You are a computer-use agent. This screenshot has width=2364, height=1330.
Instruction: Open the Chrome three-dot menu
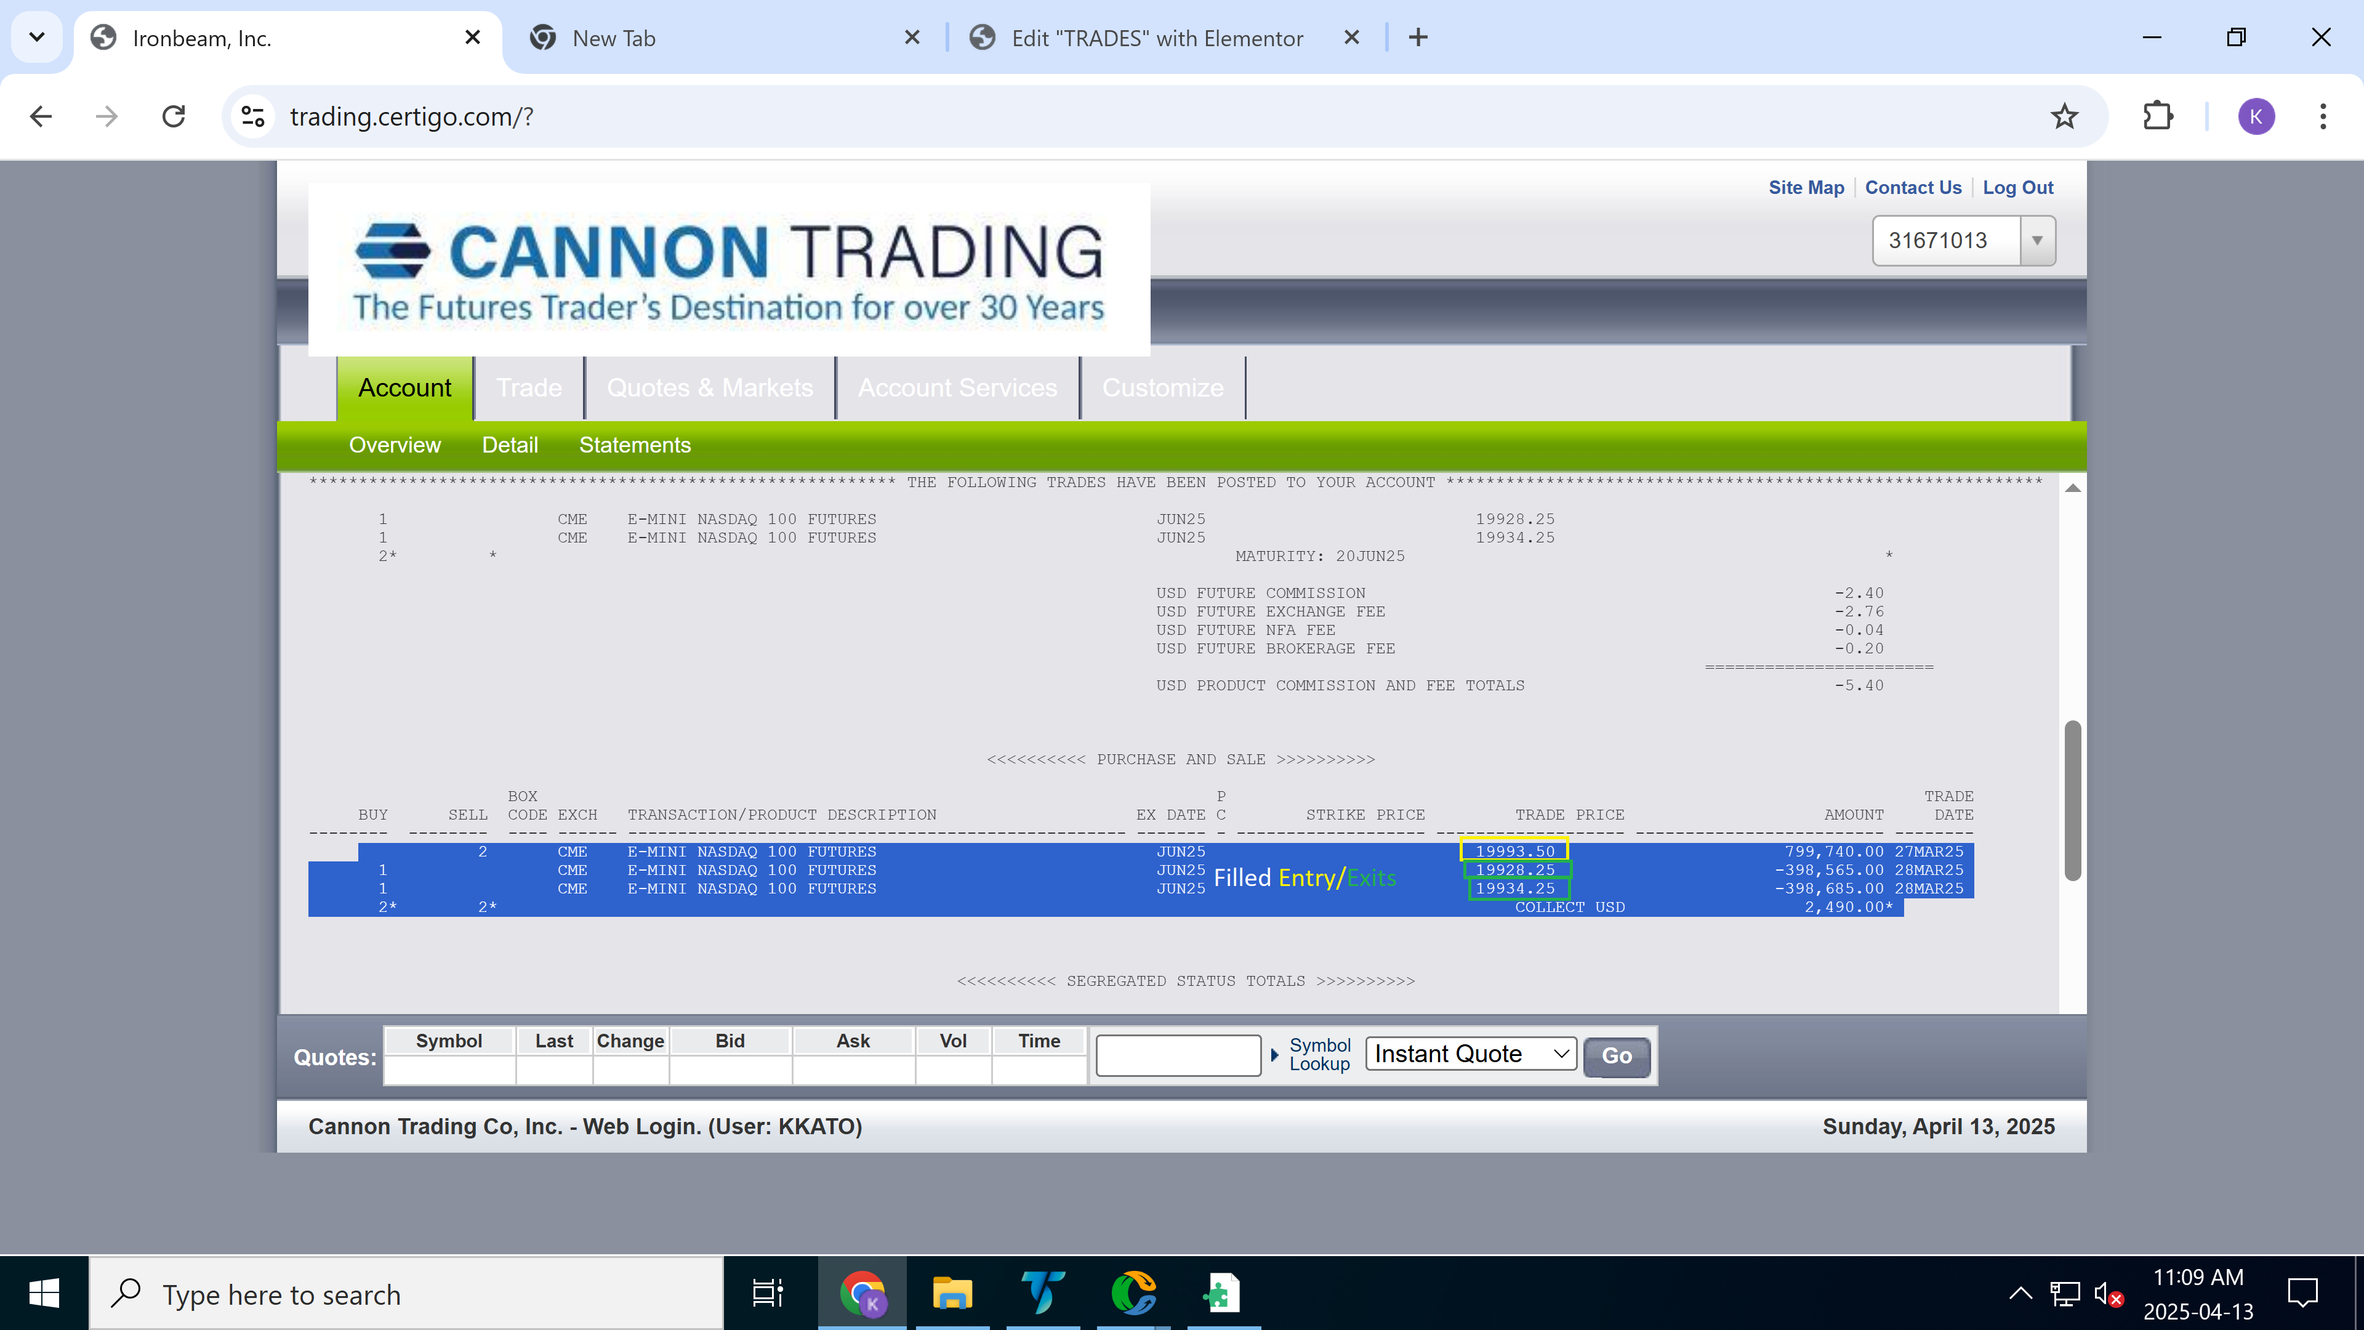(x=2323, y=116)
